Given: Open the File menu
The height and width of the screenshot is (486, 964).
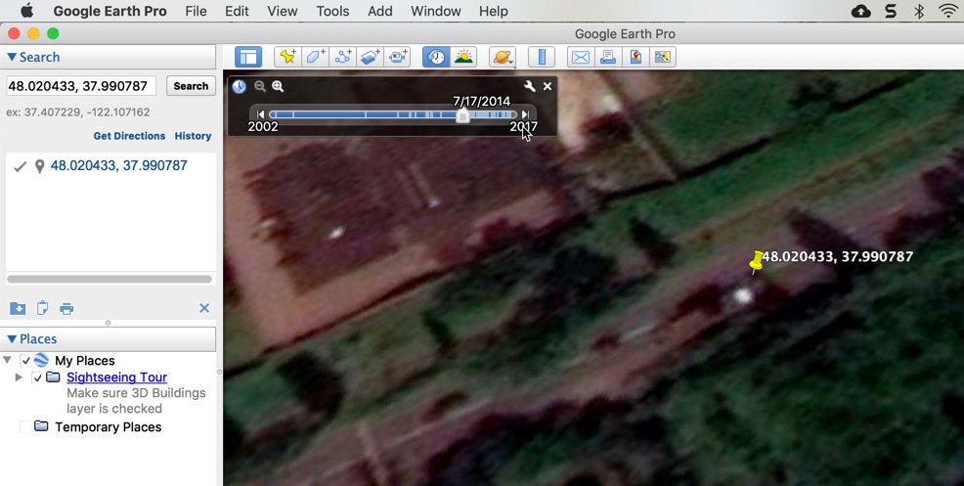Looking at the screenshot, I should pyautogui.click(x=197, y=11).
